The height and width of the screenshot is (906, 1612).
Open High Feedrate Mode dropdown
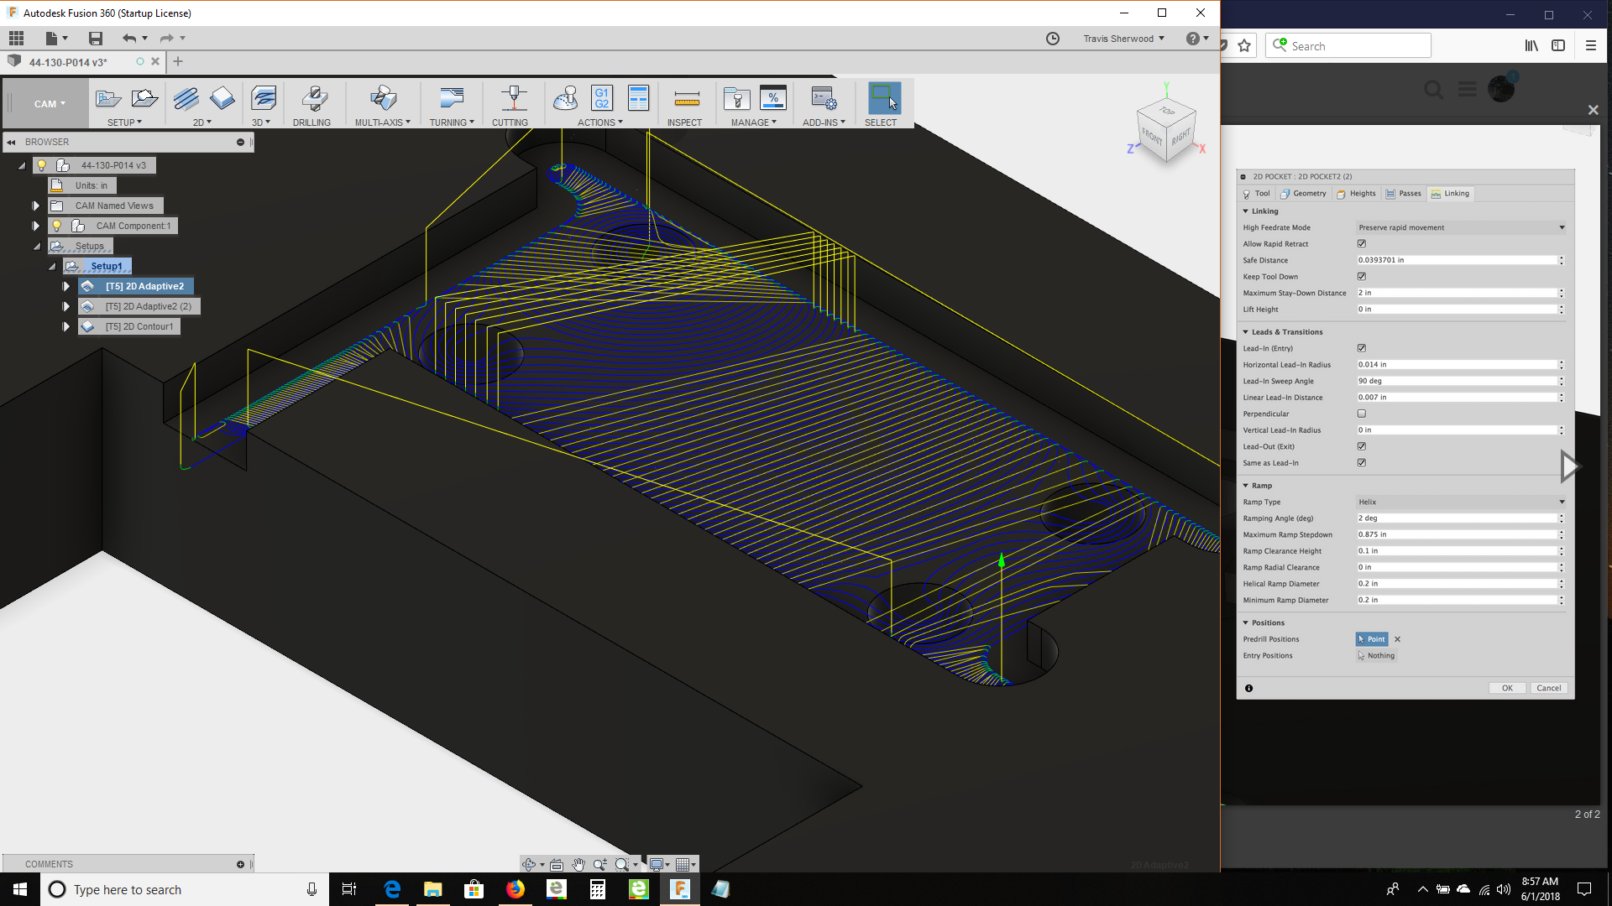point(1460,227)
